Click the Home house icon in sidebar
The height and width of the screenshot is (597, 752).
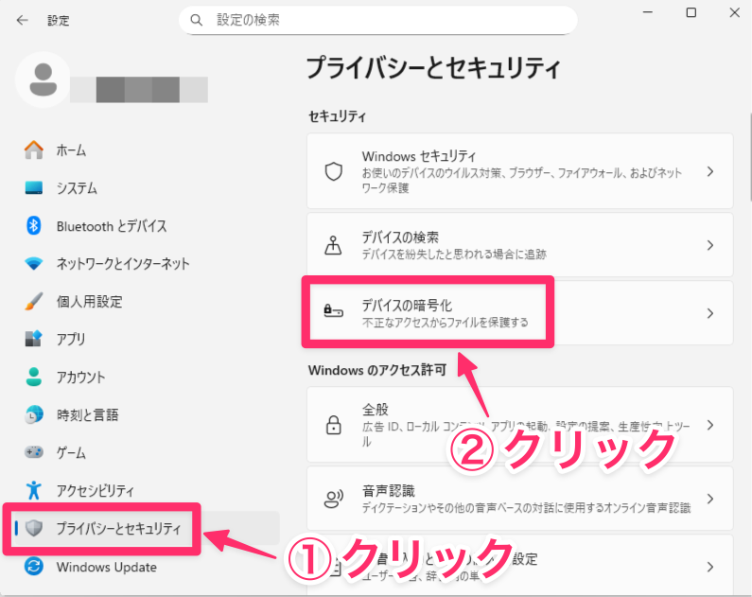34,150
